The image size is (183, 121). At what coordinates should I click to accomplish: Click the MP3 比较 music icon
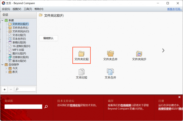point(10,50)
